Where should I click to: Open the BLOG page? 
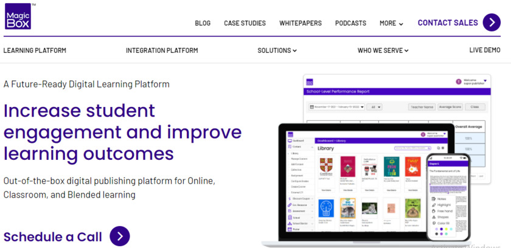point(203,23)
